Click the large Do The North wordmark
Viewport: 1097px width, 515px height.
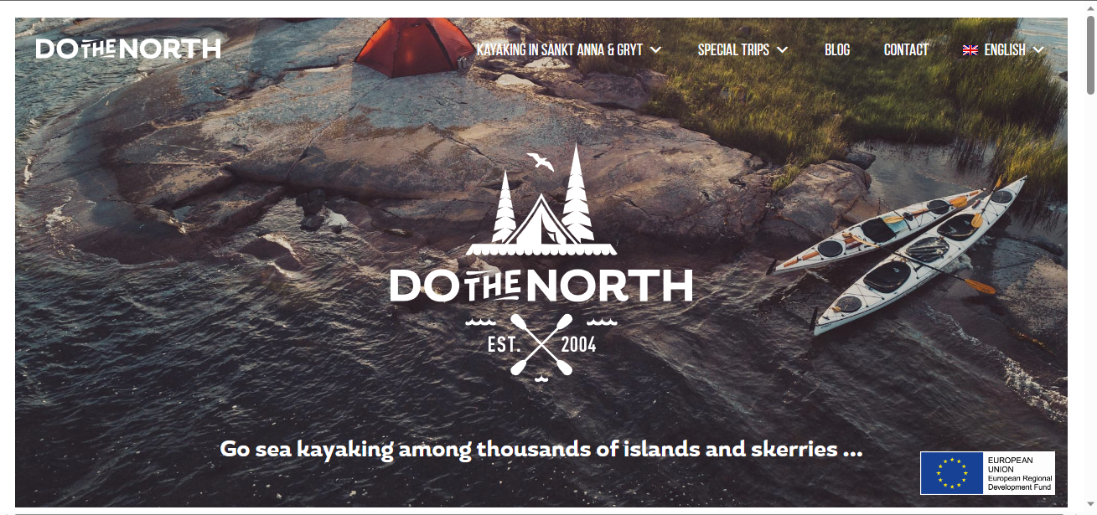(541, 286)
